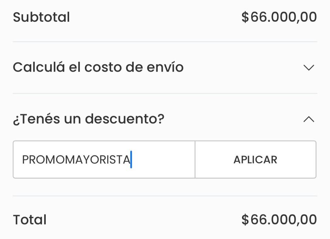This screenshot has width=330, height=239.
Task: Select the Subtotal amount $66.000,00
Action: pyautogui.click(x=279, y=17)
